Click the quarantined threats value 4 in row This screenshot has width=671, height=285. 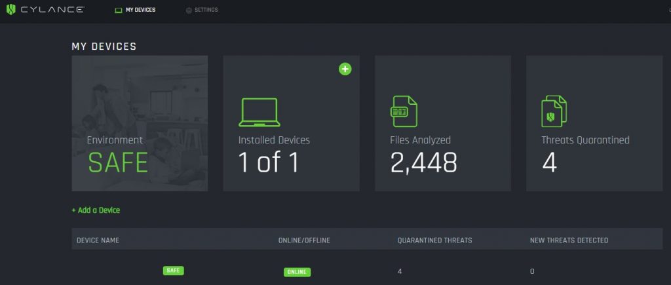click(400, 271)
